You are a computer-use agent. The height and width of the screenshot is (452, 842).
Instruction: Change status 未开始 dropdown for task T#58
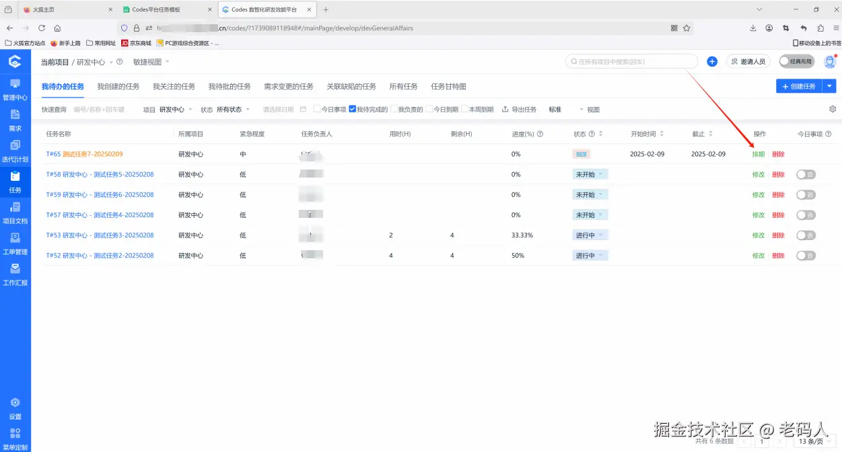pyautogui.click(x=590, y=174)
